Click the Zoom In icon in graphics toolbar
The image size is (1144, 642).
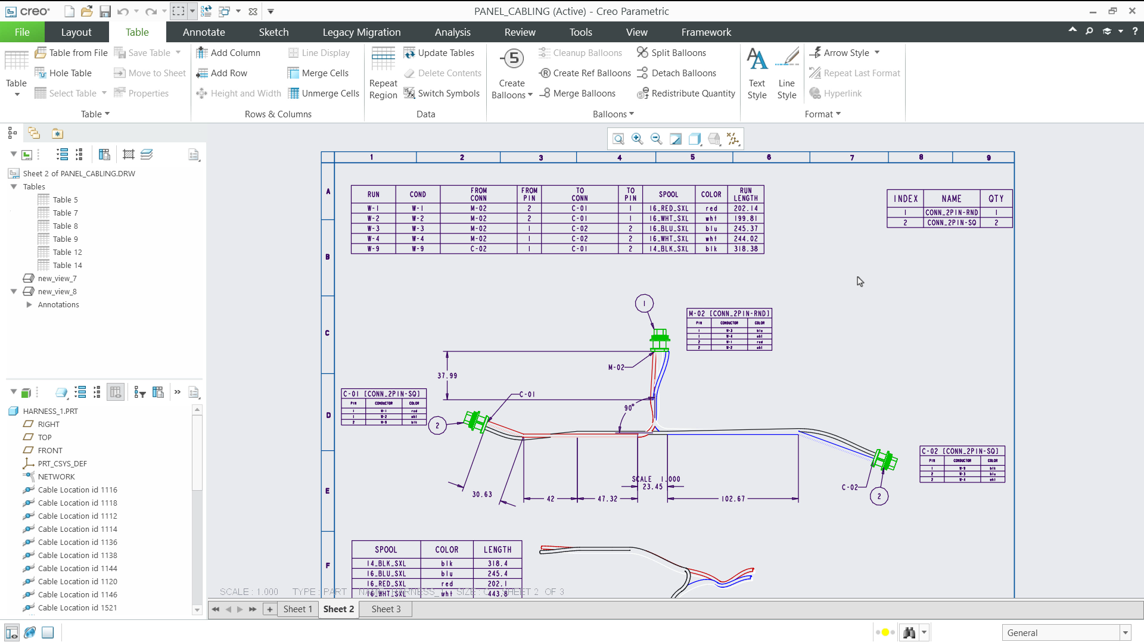coord(637,139)
